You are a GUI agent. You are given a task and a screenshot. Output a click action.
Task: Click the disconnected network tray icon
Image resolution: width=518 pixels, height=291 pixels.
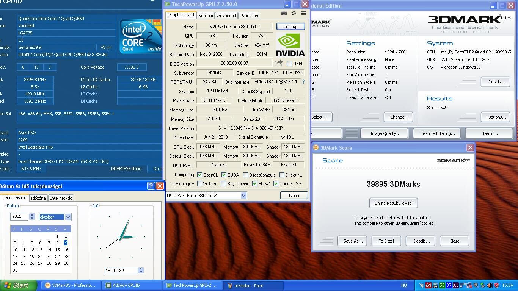point(469,285)
